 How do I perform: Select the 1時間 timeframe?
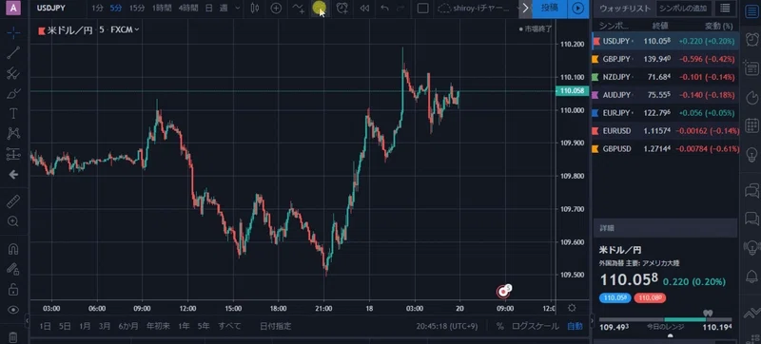[161, 9]
